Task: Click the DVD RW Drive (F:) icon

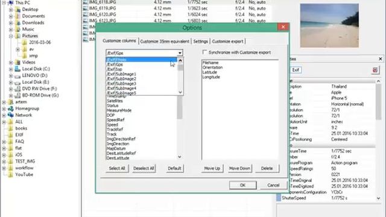Action: coord(17,89)
